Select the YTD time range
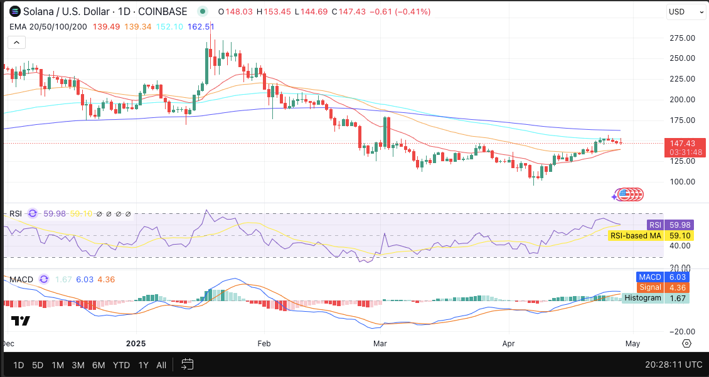 (121, 365)
